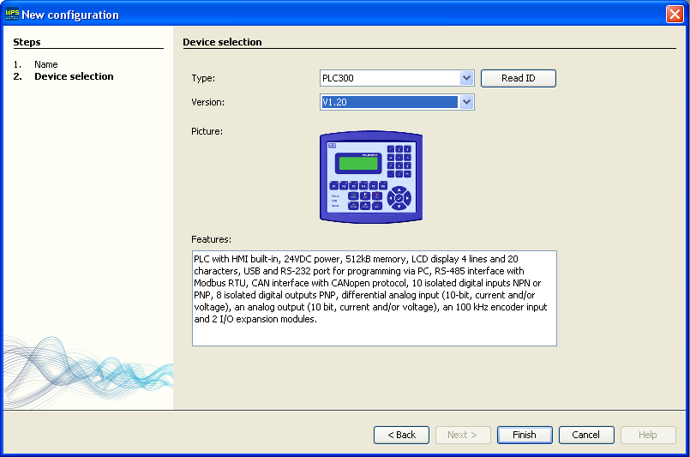Click the Steps heading
Image resolution: width=690 pixels, height=457 pixels.
point(27,42)
